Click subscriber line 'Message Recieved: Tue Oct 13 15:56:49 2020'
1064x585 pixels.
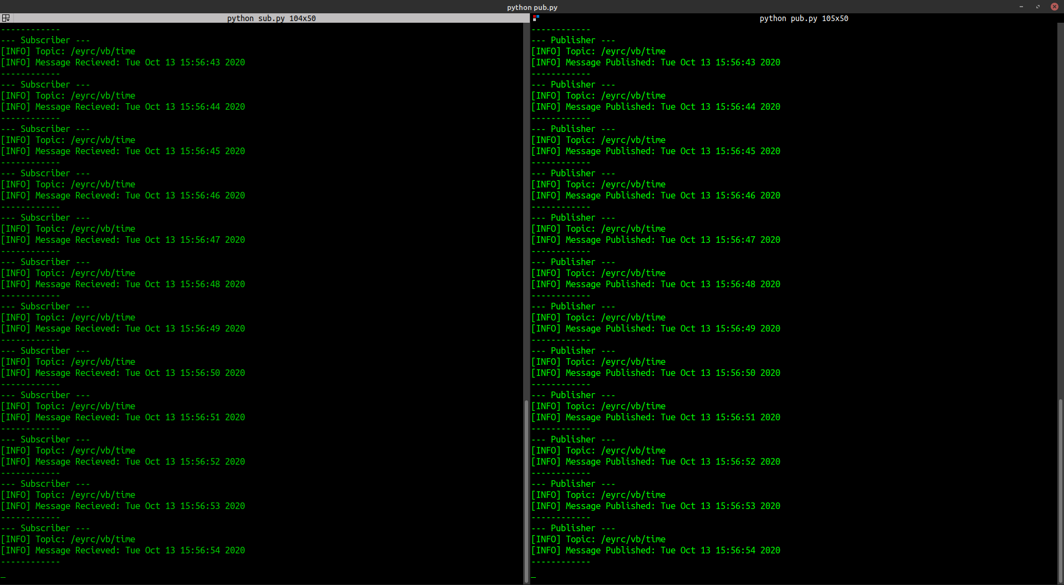coord(123,329)
